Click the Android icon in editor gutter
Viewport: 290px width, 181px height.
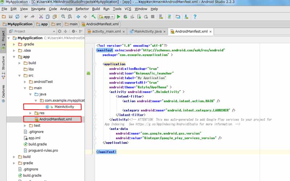pos(88,73)
